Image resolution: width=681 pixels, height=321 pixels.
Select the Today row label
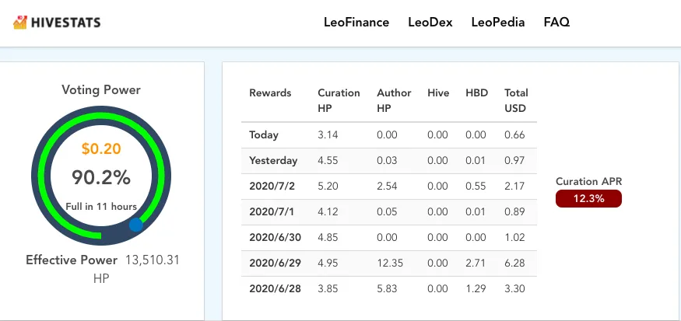(x=264, y=135)
